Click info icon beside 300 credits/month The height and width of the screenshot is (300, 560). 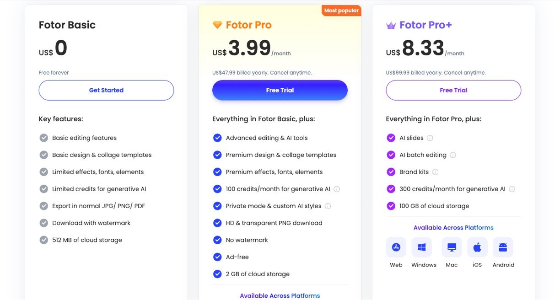click(512, 189)
